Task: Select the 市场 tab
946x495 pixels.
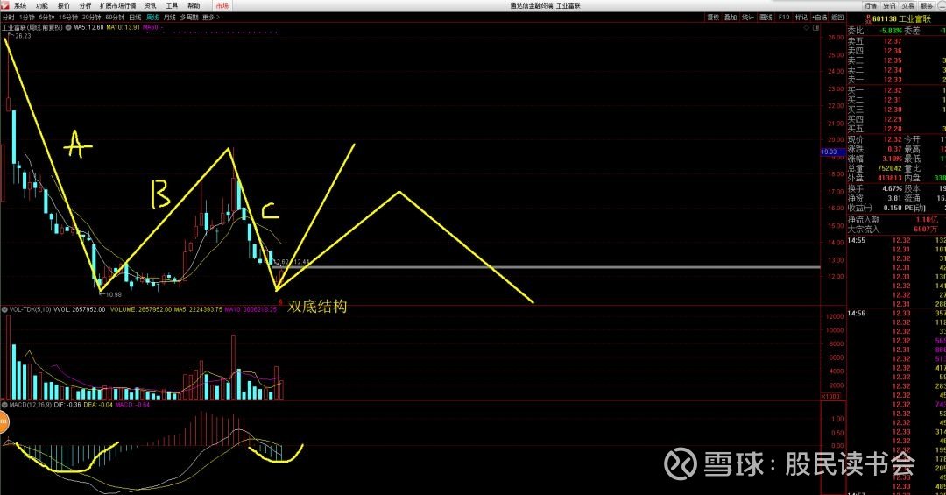Action: click(x=222, y=5)
